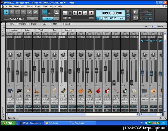Click the SOUND strip pan knob
Viewport: 168px width, 131px height.
click(x=11, y=55)
